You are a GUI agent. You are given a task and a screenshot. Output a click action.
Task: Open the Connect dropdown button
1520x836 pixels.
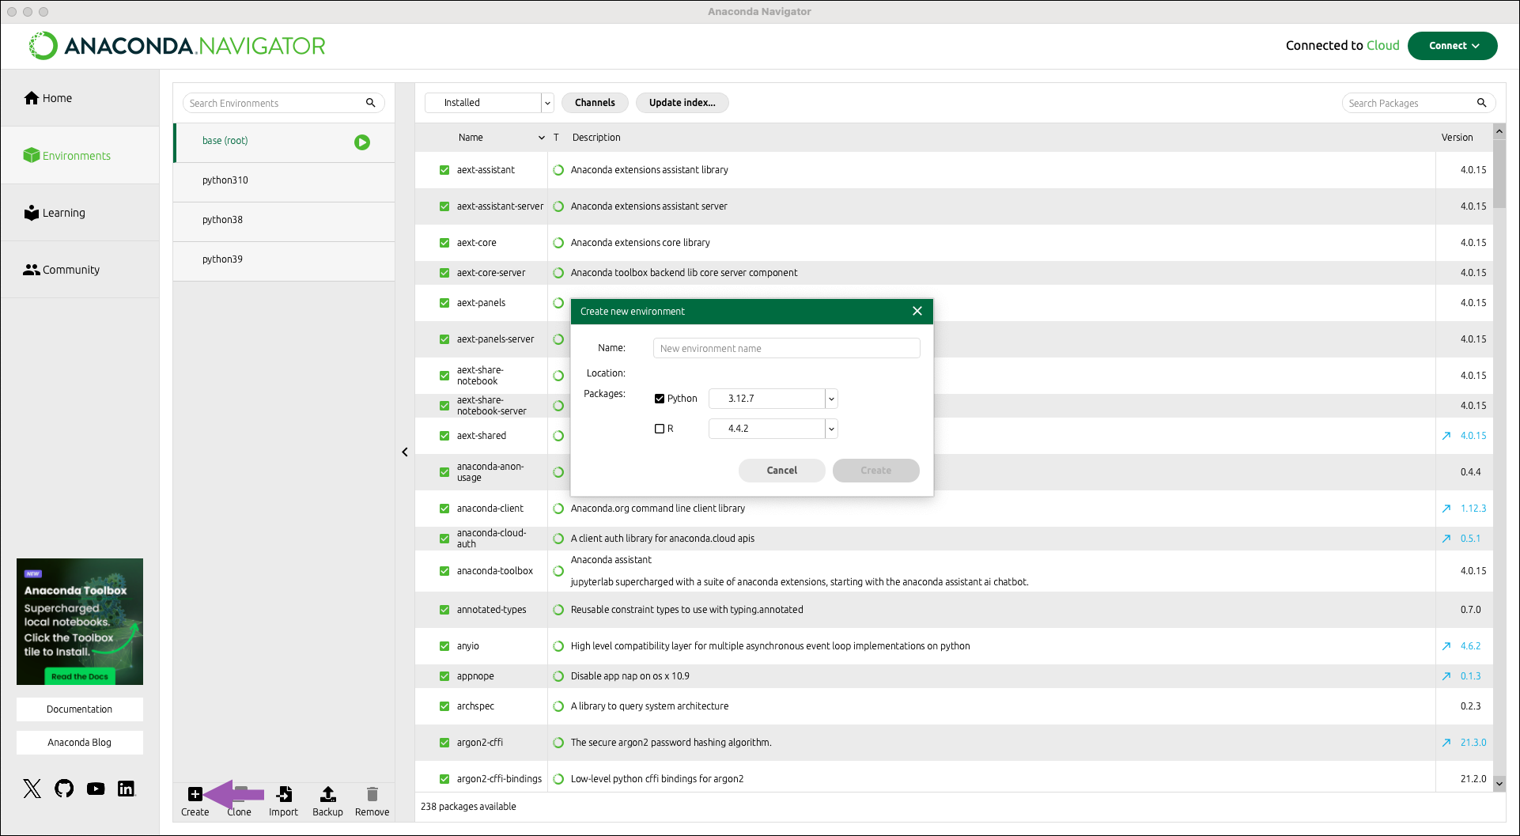coord(1453,46)
